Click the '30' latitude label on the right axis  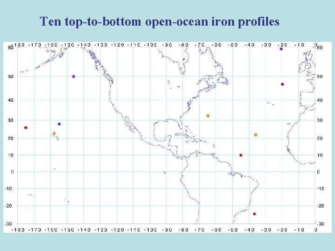tap(320, 120)
